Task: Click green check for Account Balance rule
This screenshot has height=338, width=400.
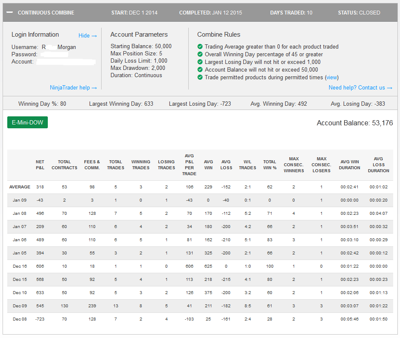Action: point(200,69)
